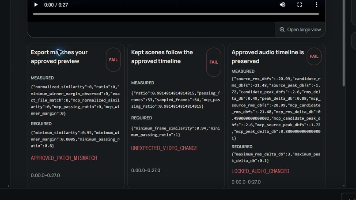Click the time range under LOCKED_AUDIO_CHANGED
Viewport: 356px width, 200px height.
[246, 182]
